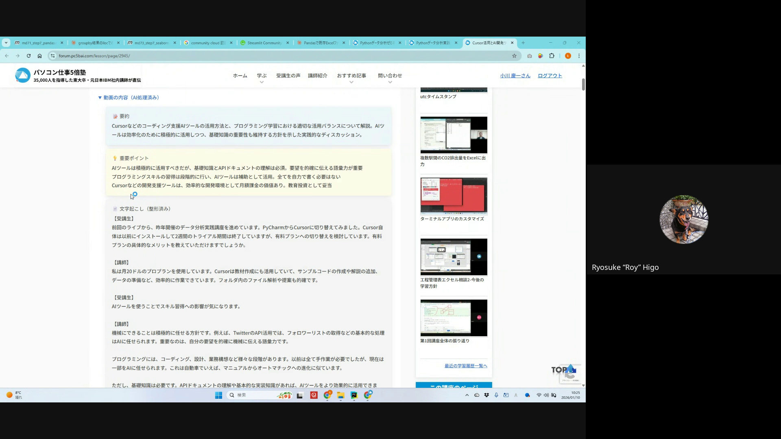Image resolution: width=781 pixels, height=439 pixels.
Task: Click the ログアウト link
Action: (x=550, y=76)
